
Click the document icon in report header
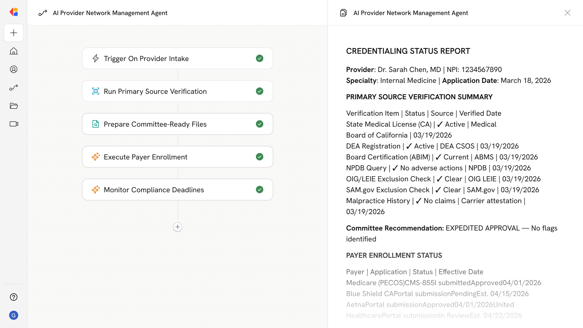tap(343, 13)
